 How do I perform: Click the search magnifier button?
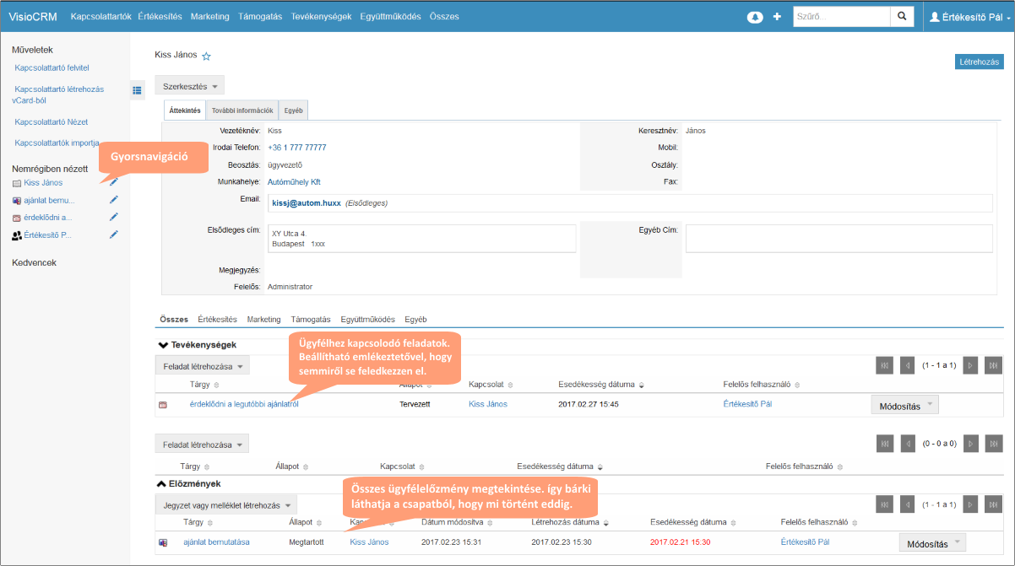tap(902, 17)
